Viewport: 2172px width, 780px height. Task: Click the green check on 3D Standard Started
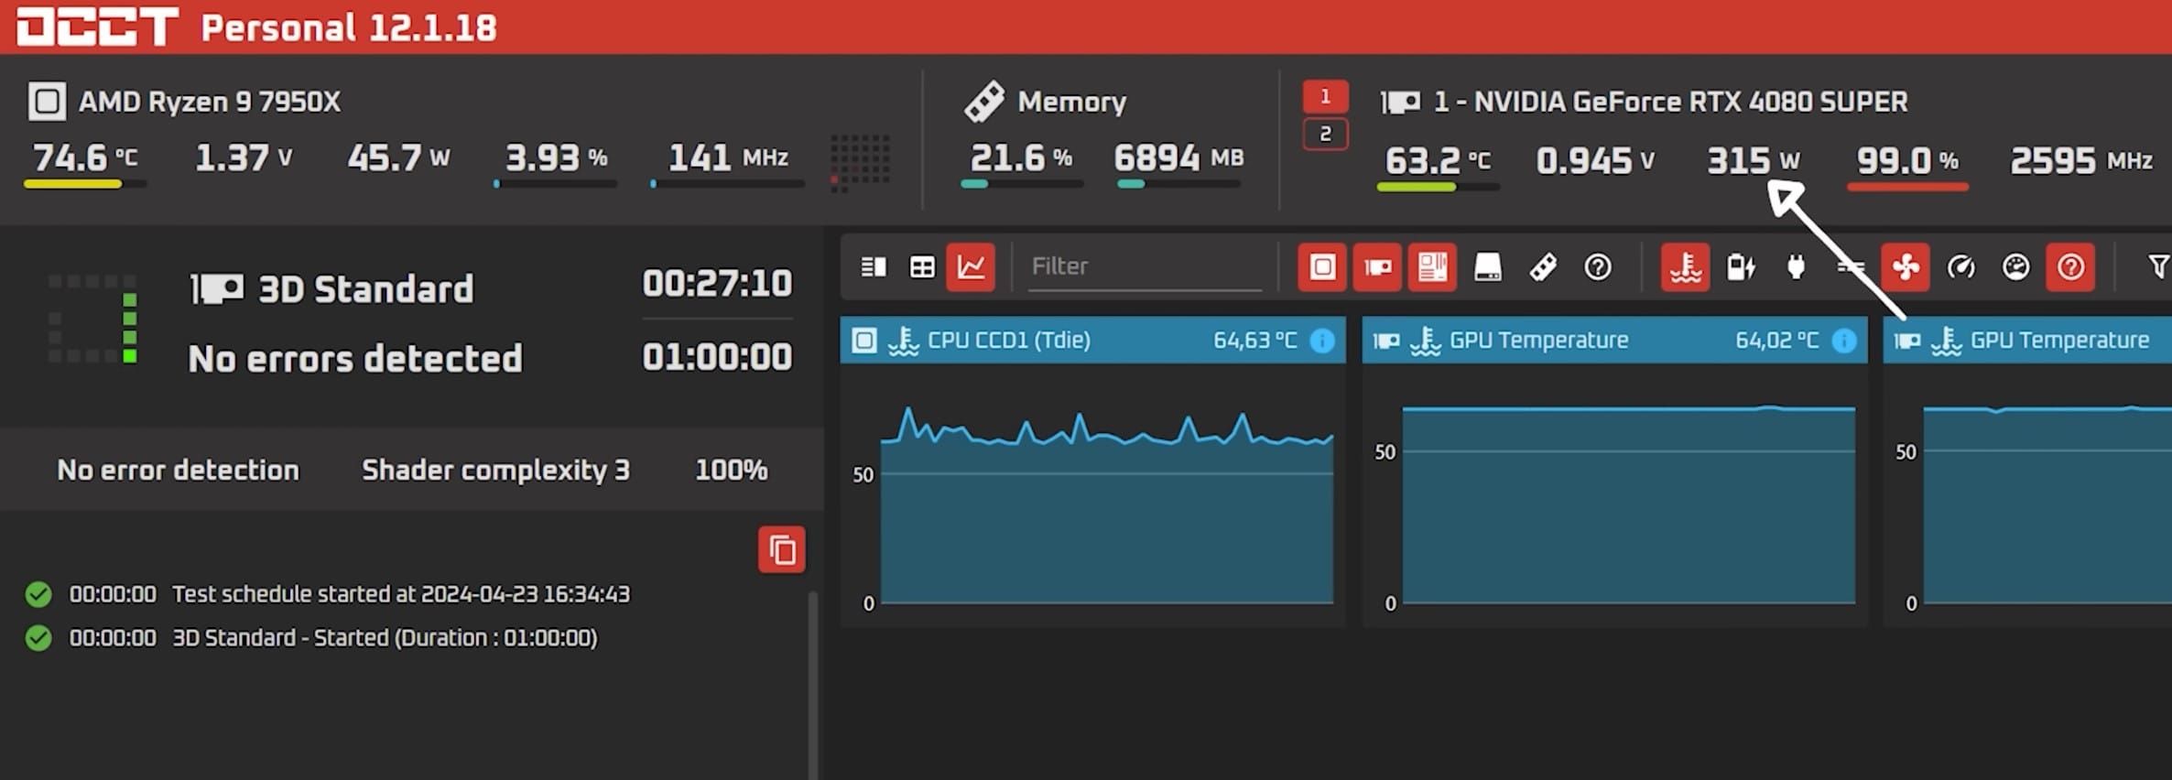(x=38, y=637)
